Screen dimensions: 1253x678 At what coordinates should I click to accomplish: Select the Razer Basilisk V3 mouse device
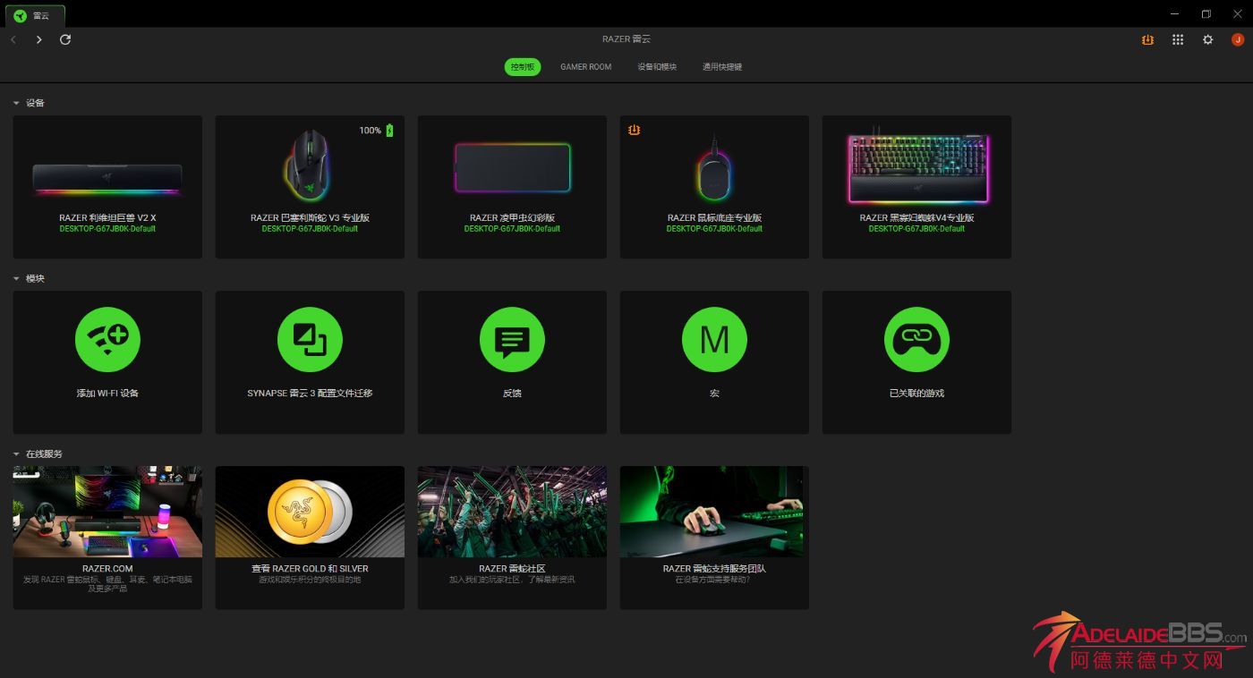[310, 186]
